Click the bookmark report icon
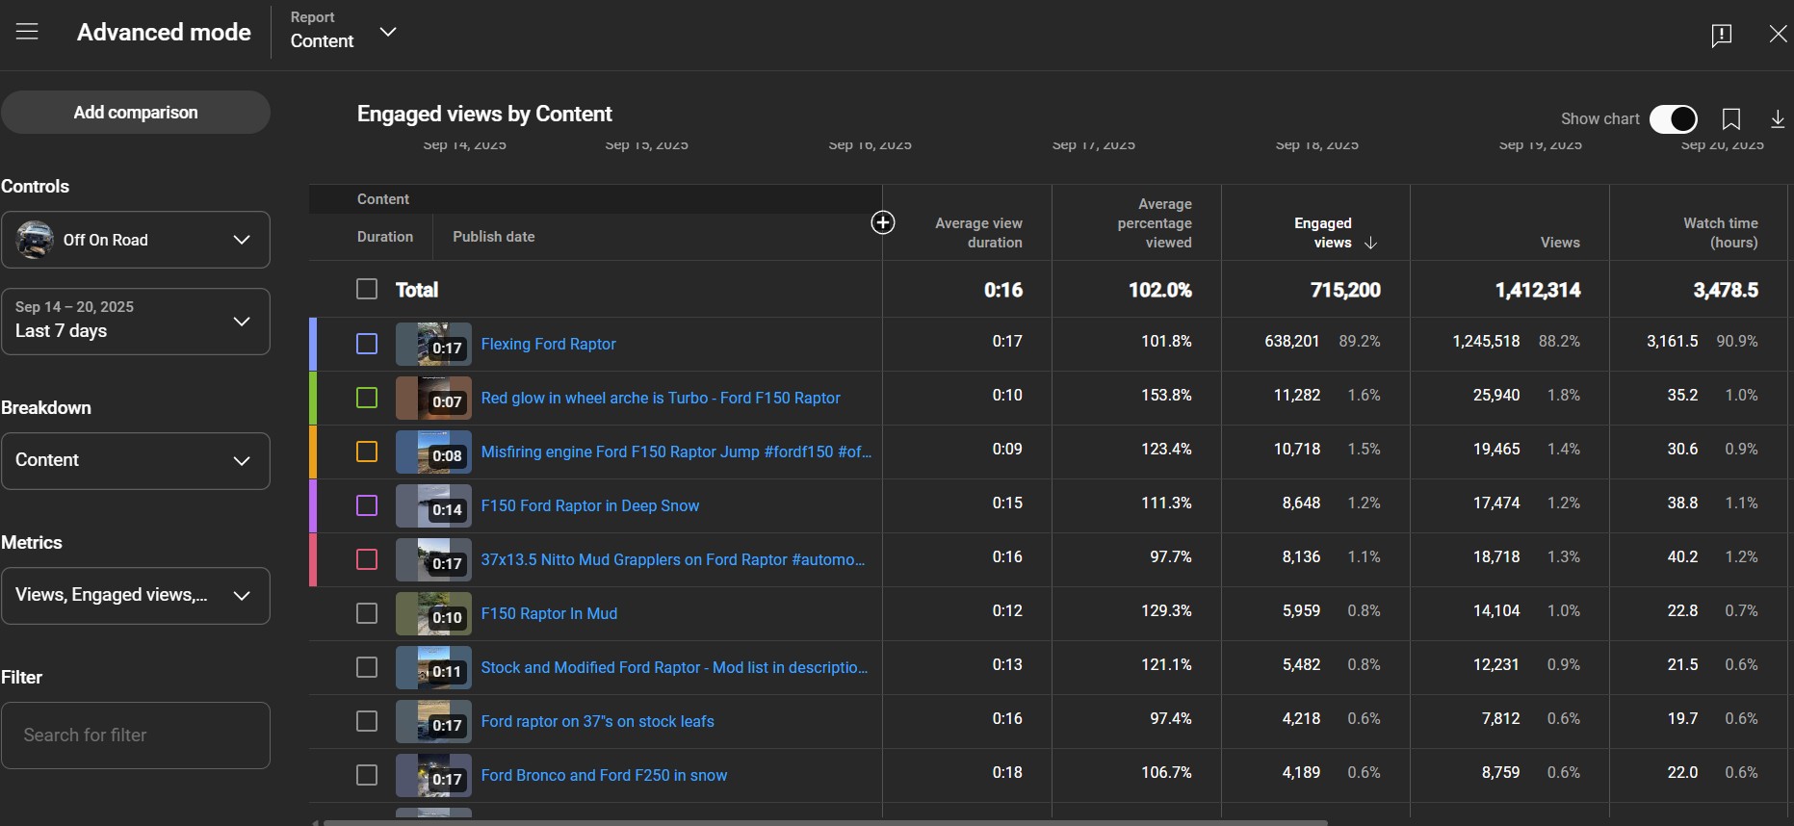1794x826 pixels. coord(1730,118)
